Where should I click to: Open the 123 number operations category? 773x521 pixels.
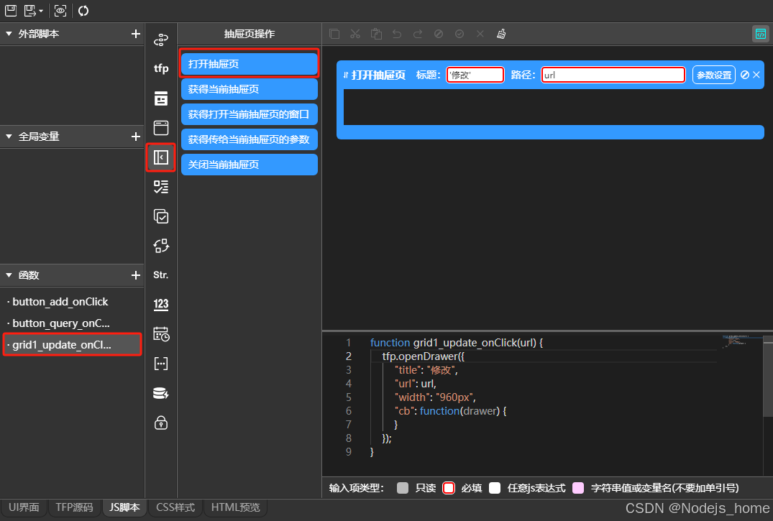(161, 304)
